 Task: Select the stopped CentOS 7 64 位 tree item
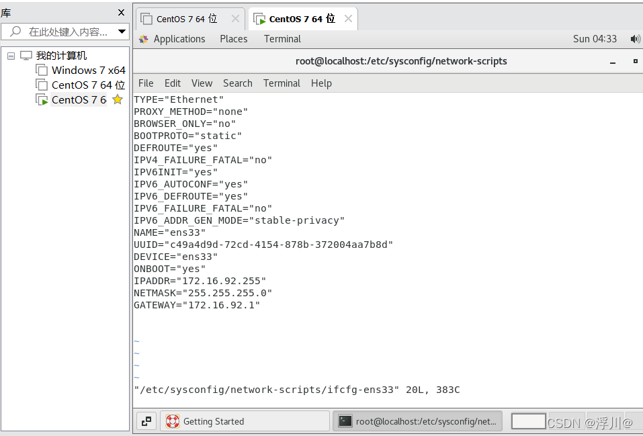point(88,85)
